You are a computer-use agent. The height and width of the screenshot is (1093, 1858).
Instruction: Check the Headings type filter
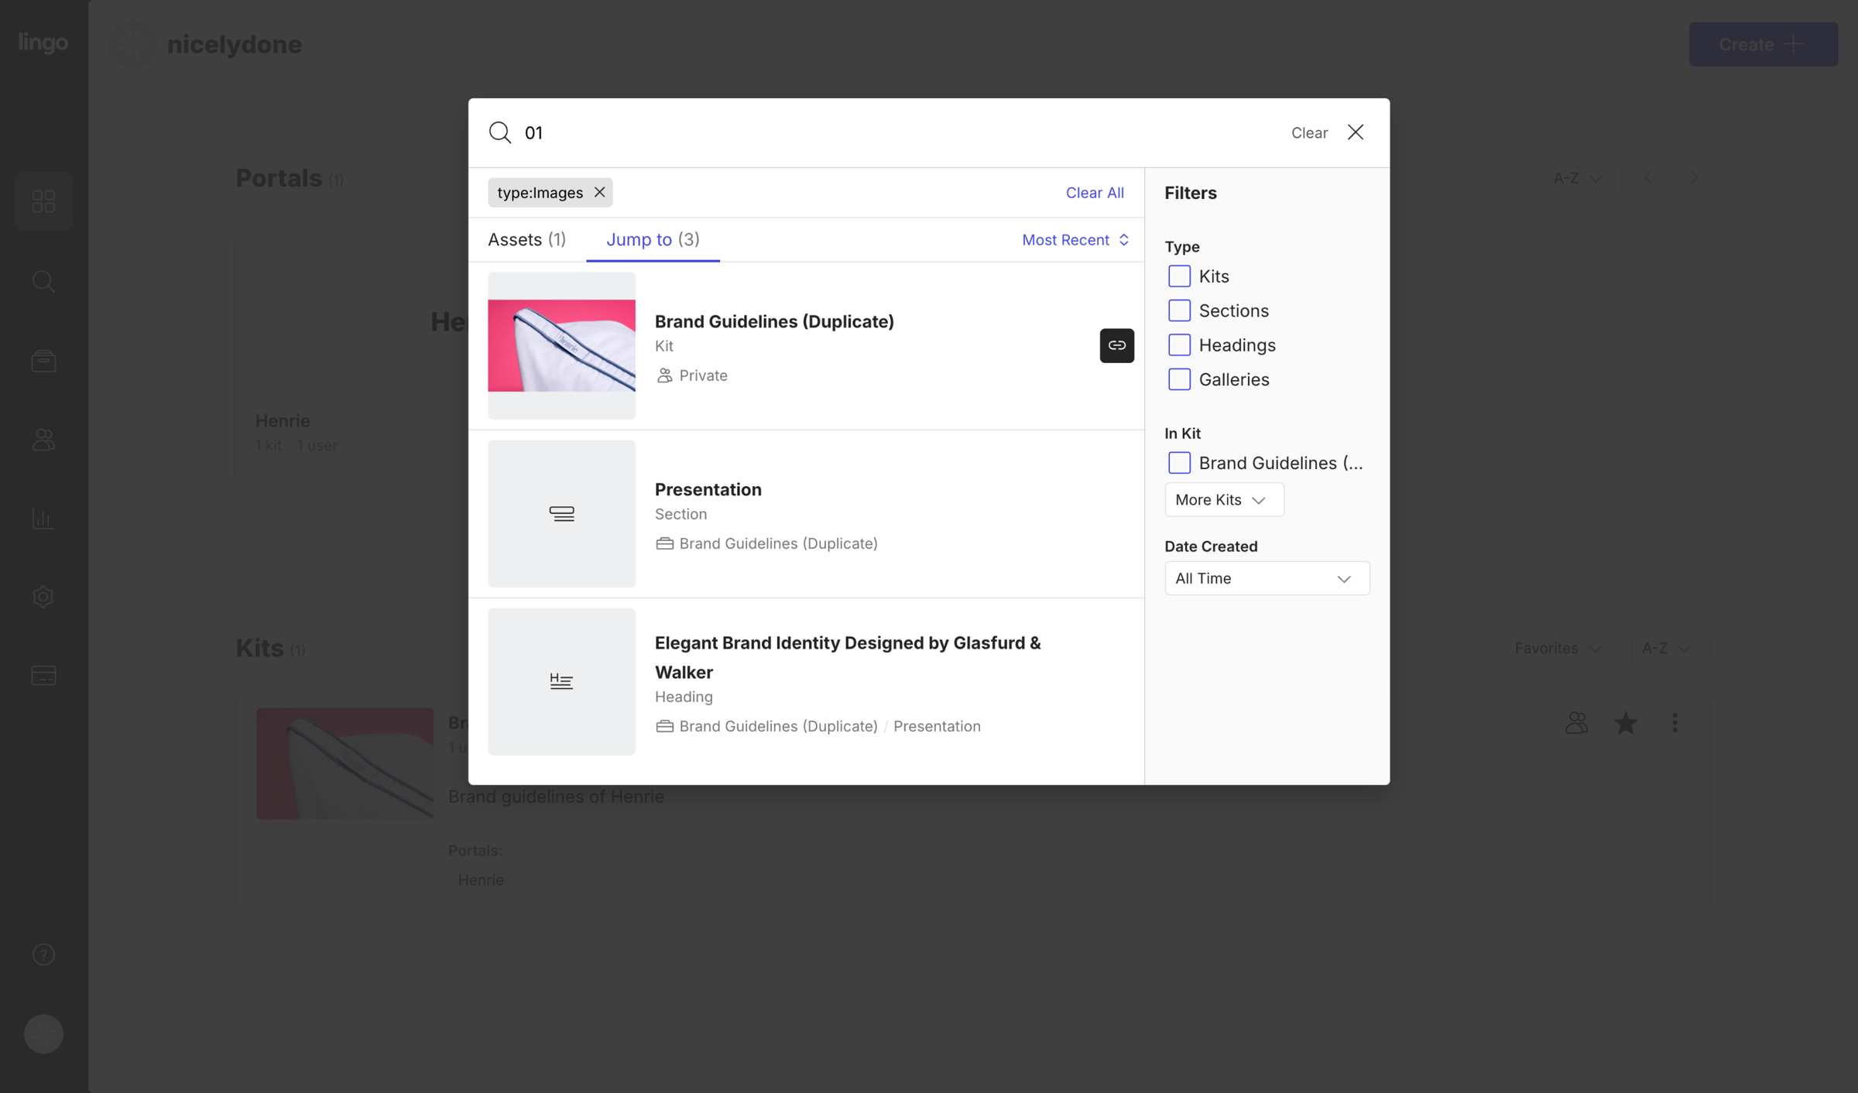tap(1179, 344)
